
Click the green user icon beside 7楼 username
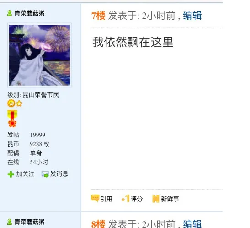coord(10,13)
